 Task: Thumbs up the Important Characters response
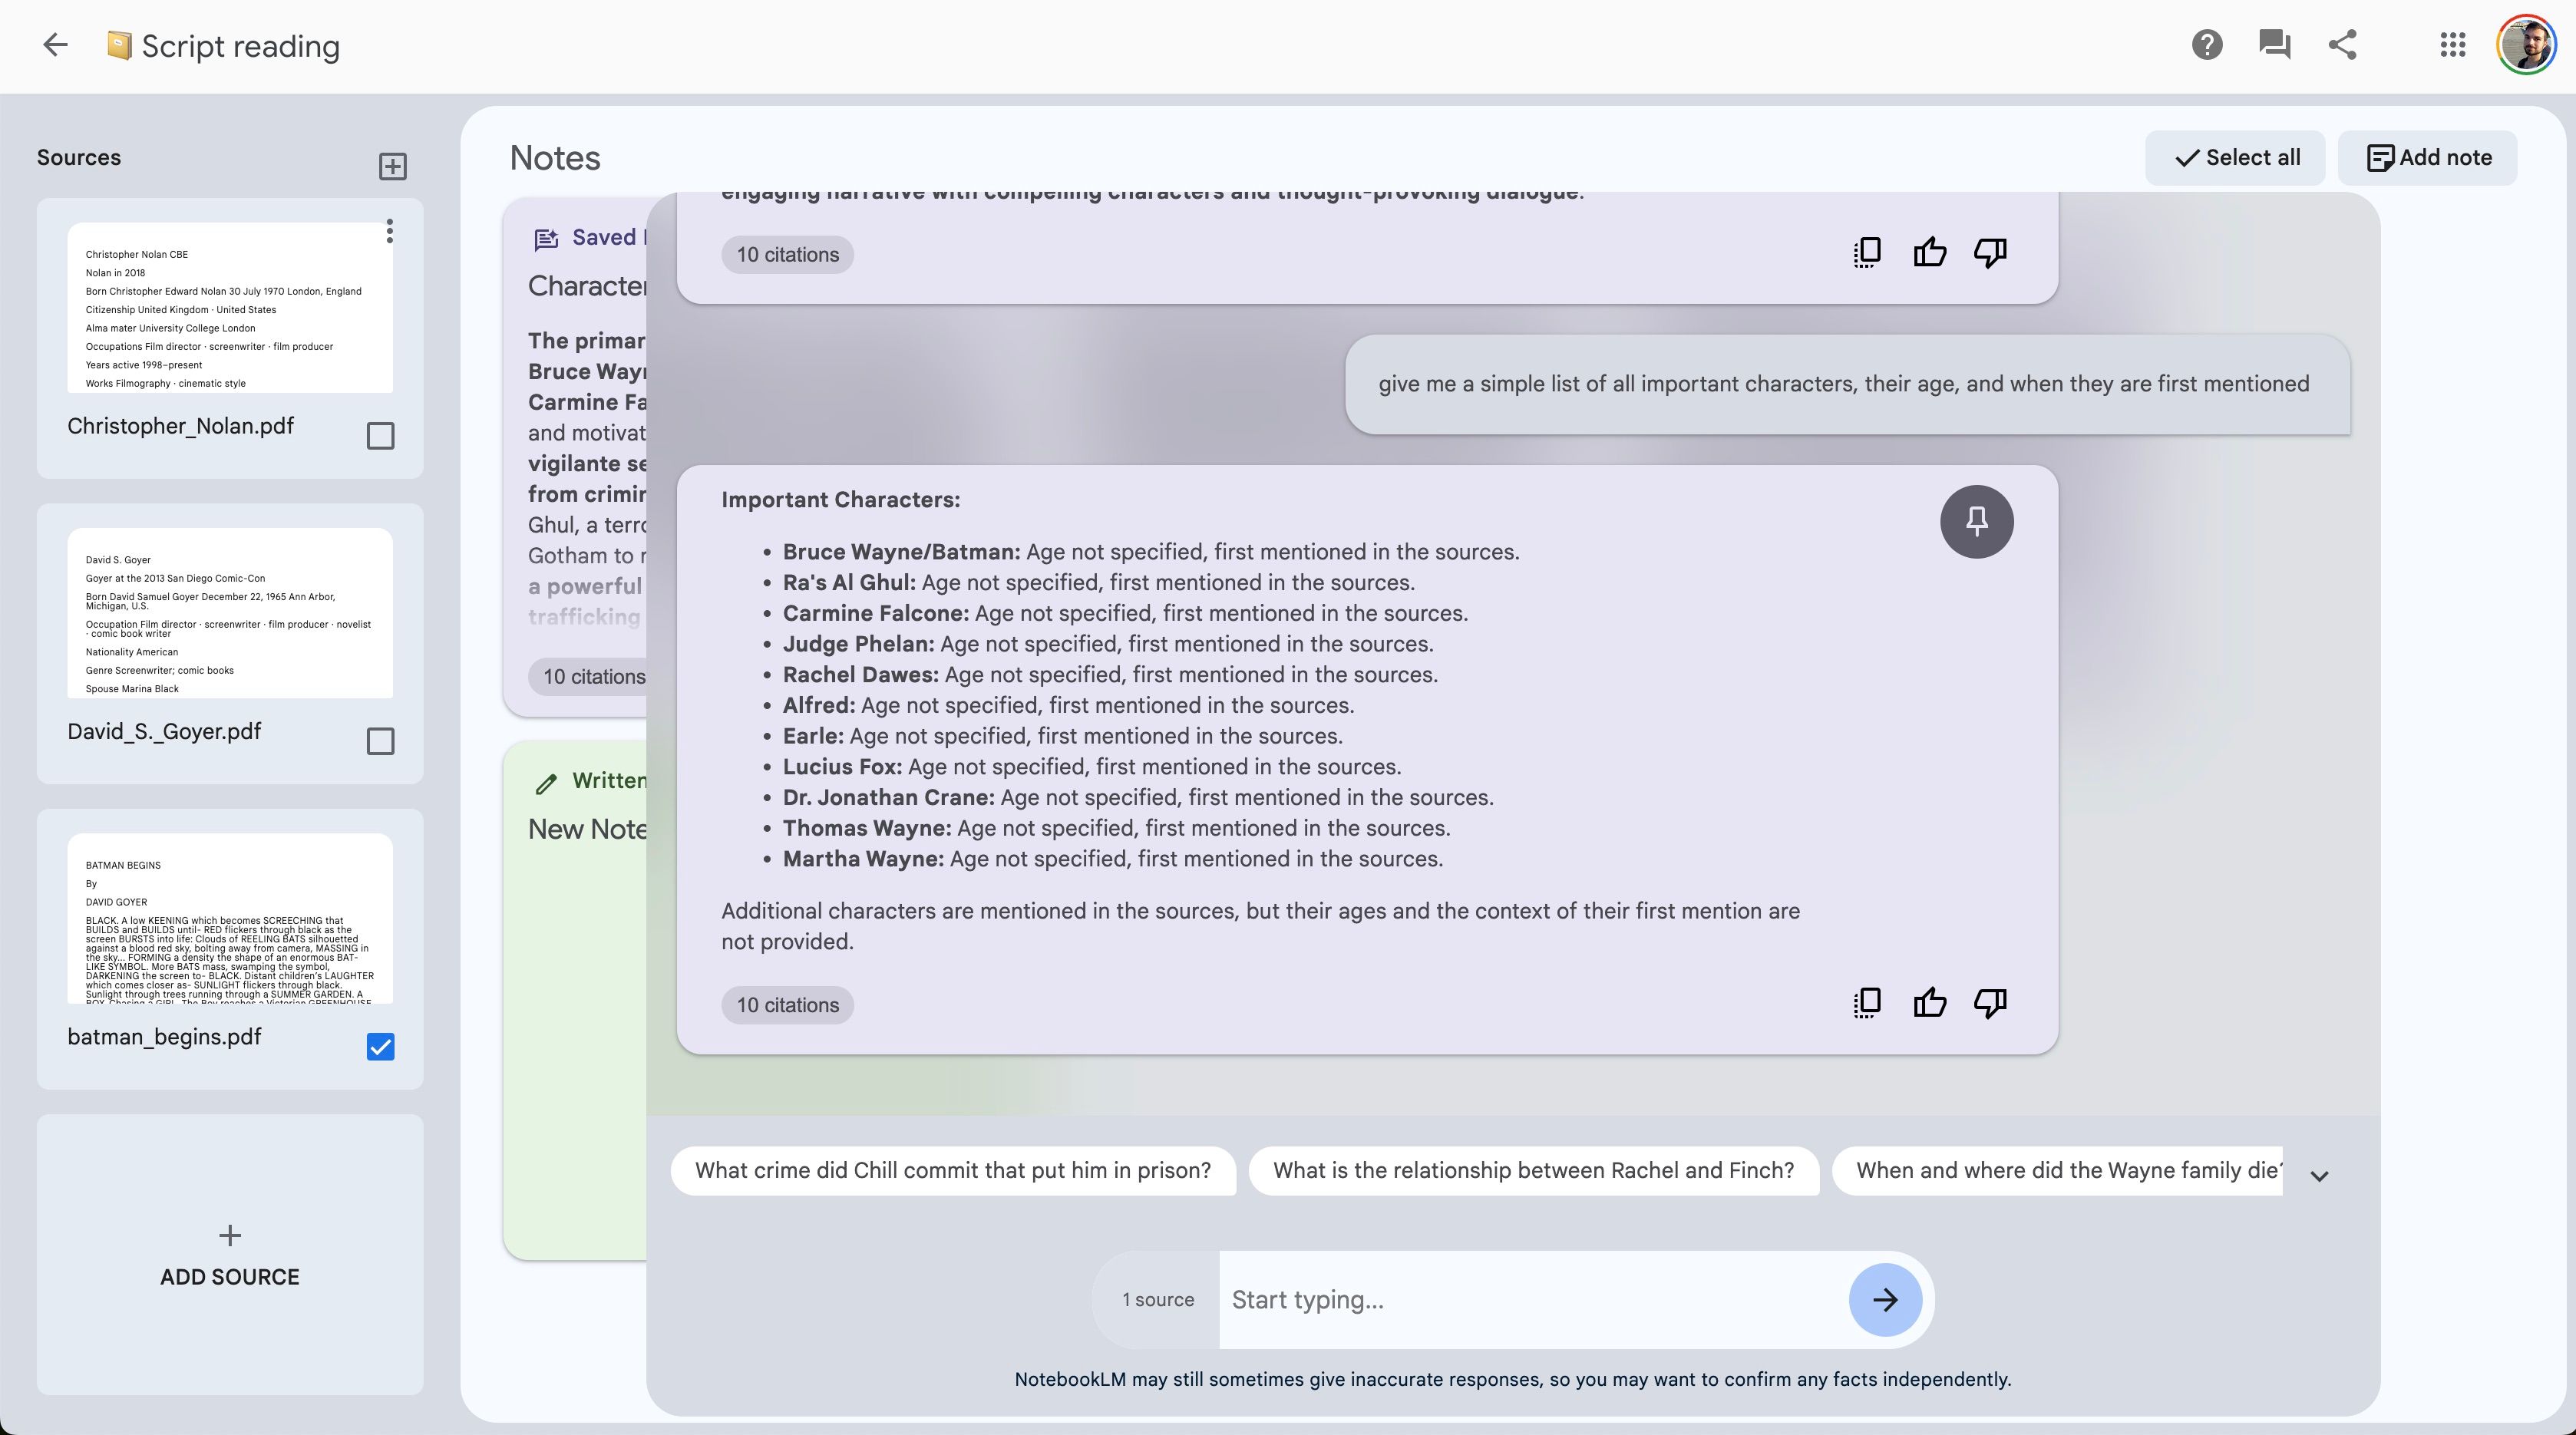(x=1929, y=1003)
